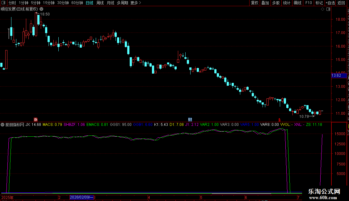
Task: Toggle the side panel icon above chart
Action: [328, 9]
